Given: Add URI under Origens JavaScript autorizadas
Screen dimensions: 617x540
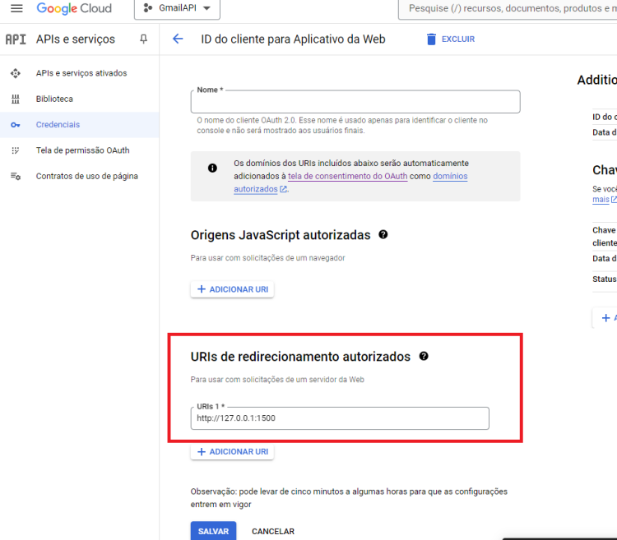Looking at the screenshot, I should [232, 289].
